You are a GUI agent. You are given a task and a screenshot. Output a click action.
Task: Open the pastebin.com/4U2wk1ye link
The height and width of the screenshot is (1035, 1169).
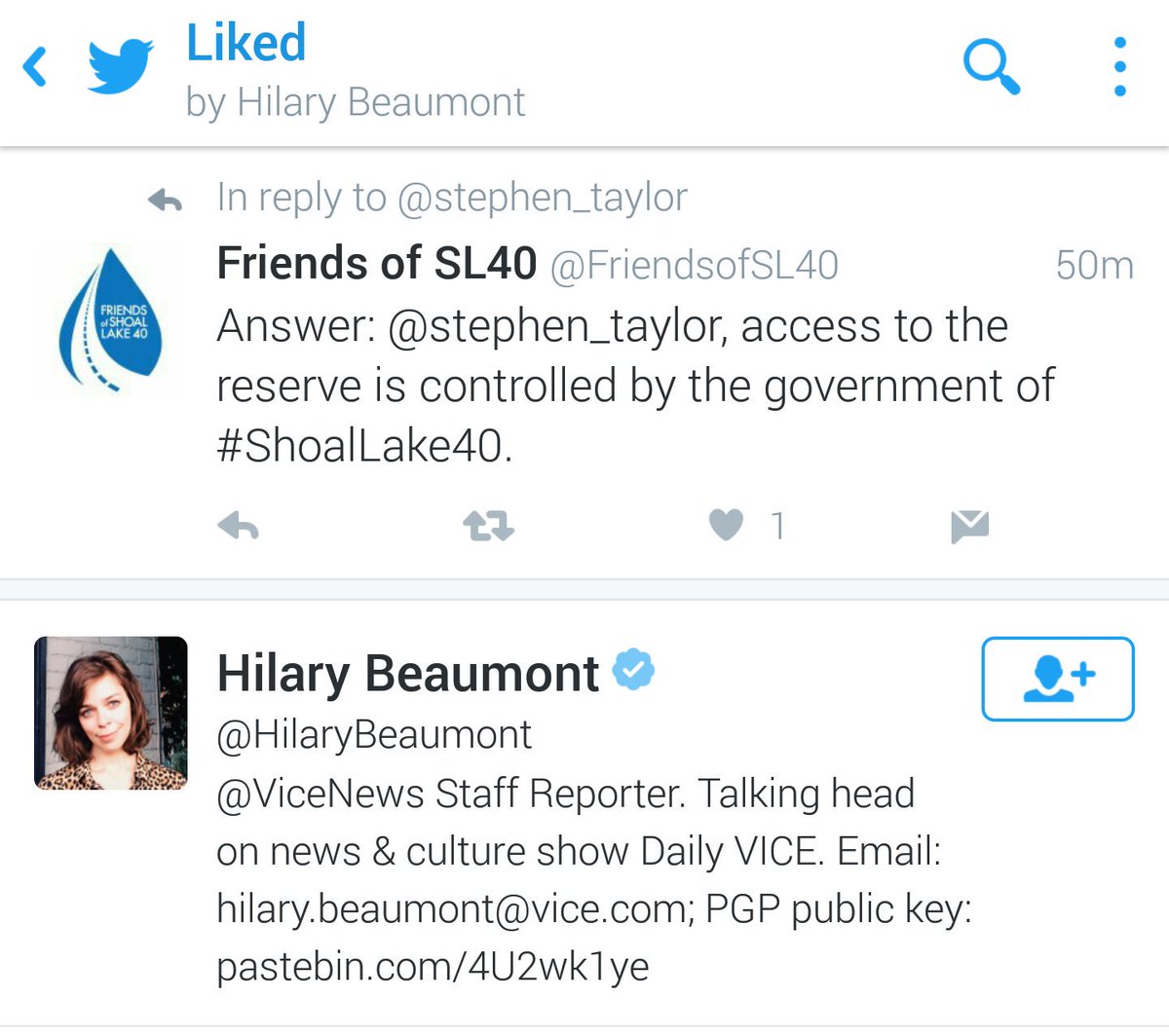433,967
